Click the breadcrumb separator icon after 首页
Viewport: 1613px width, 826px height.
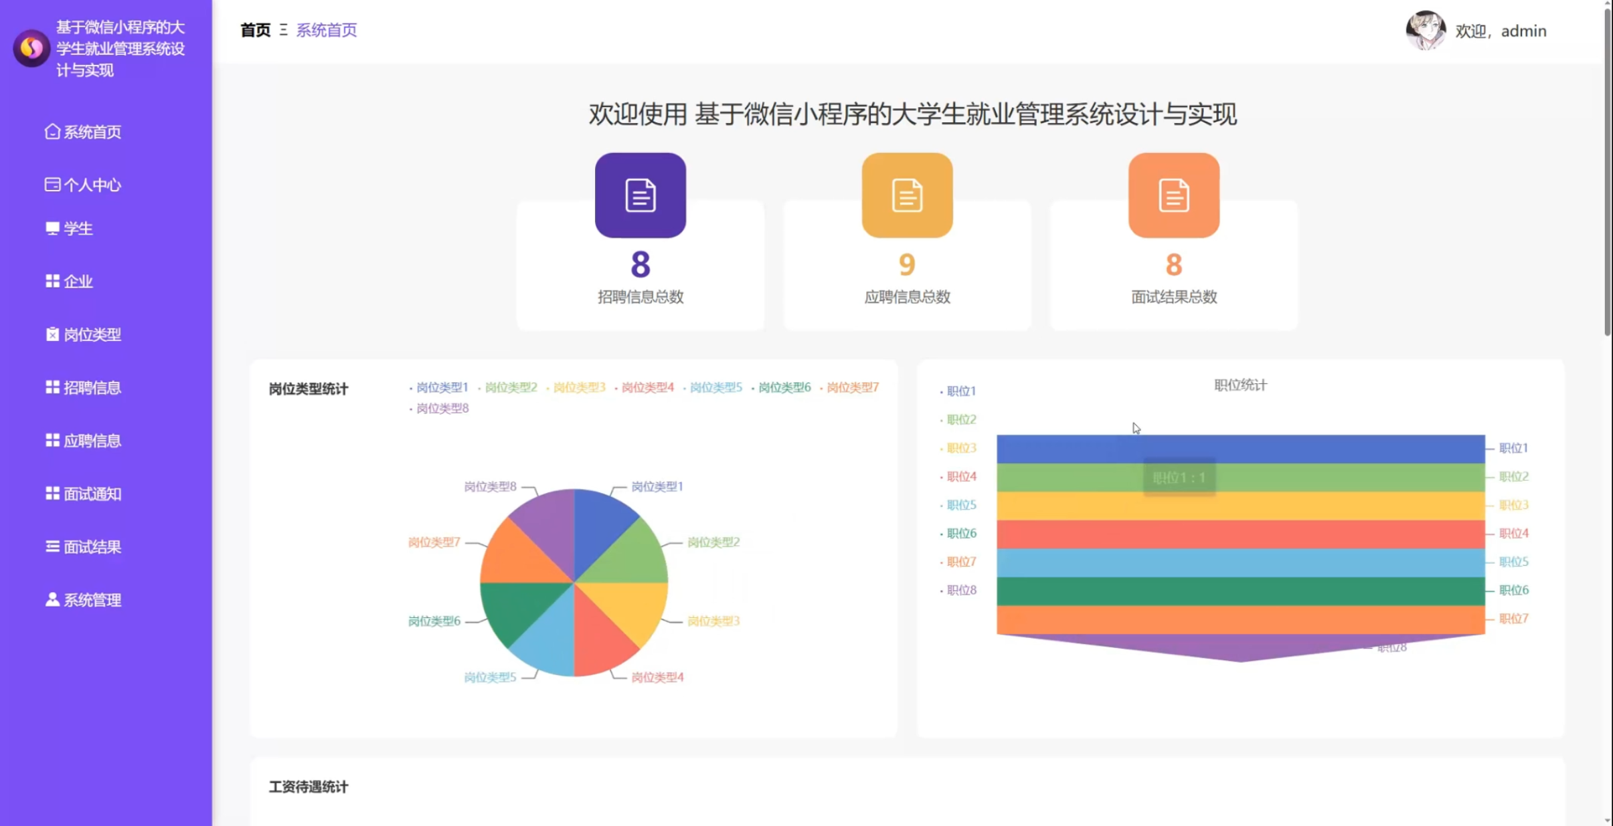click(284, 30)
